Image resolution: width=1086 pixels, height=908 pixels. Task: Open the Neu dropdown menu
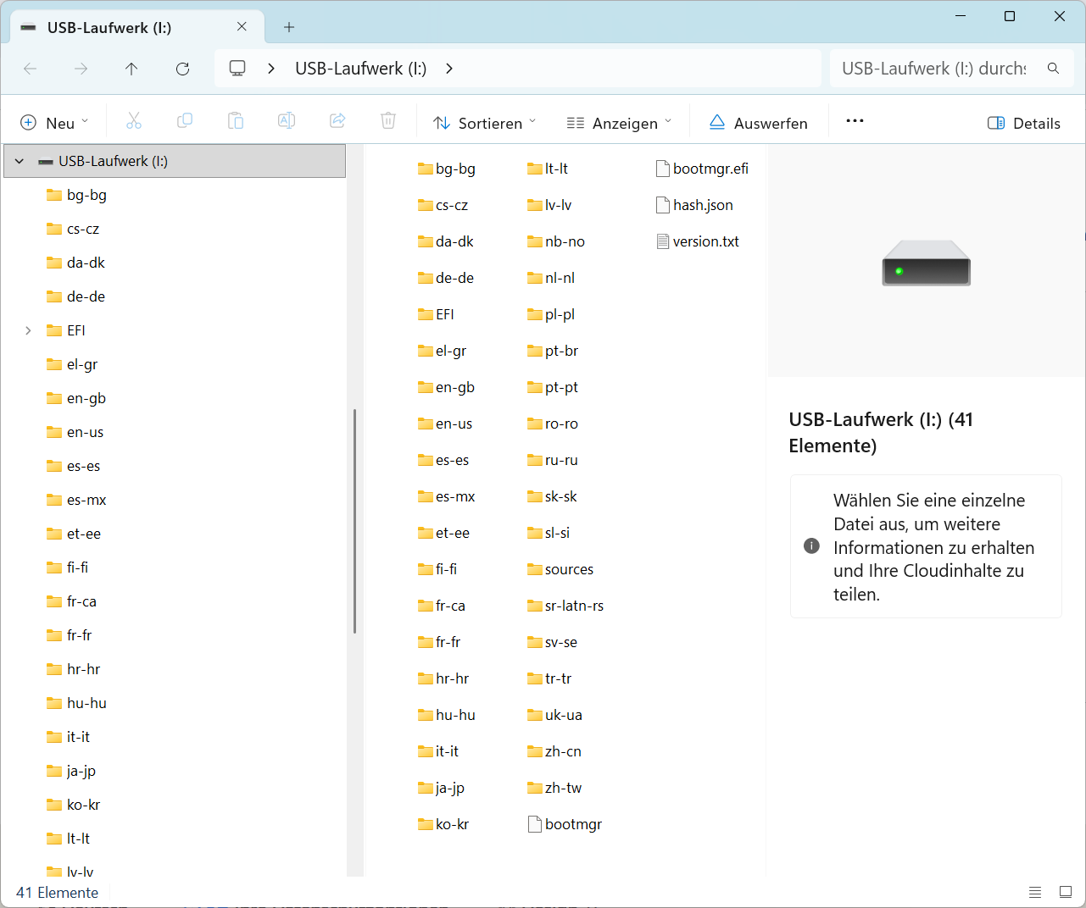[x=54, y=123]
